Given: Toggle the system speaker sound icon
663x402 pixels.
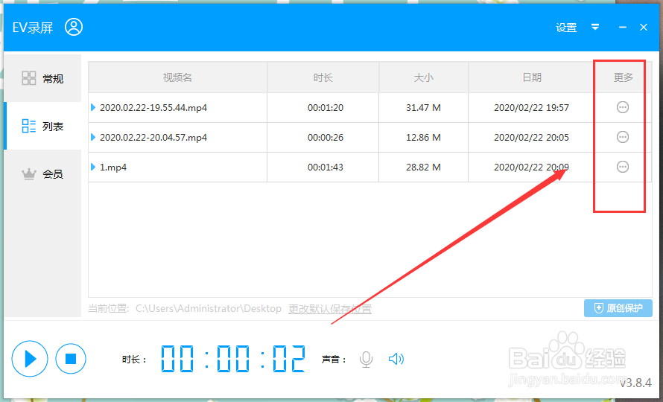Looking at the screenshot, I should click(396, 359).
